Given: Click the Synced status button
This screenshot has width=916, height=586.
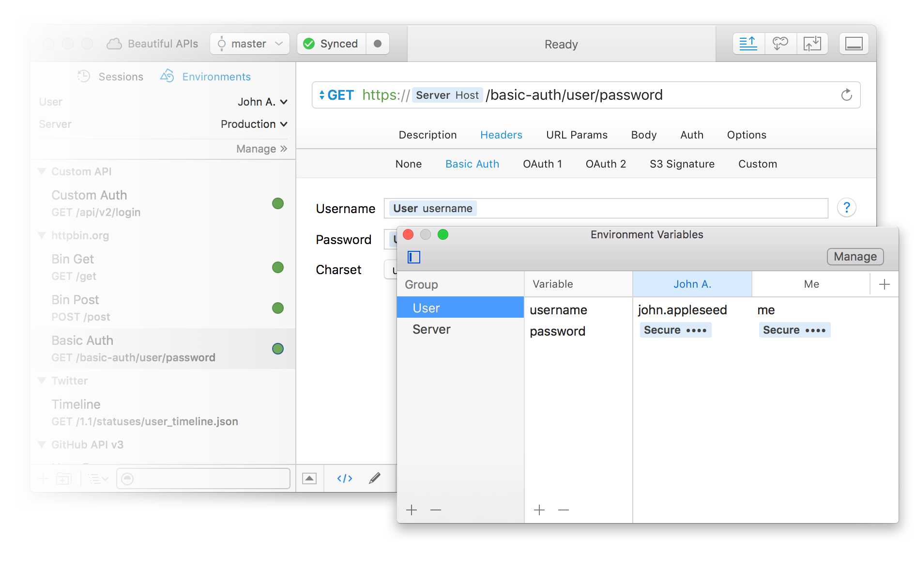Looking at the screenshot, I should click(x=331, y=44).
